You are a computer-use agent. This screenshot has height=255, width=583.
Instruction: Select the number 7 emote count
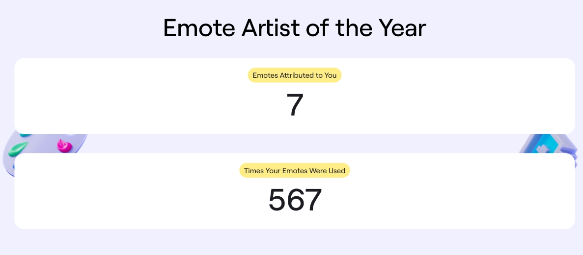(x=295, y=105)
